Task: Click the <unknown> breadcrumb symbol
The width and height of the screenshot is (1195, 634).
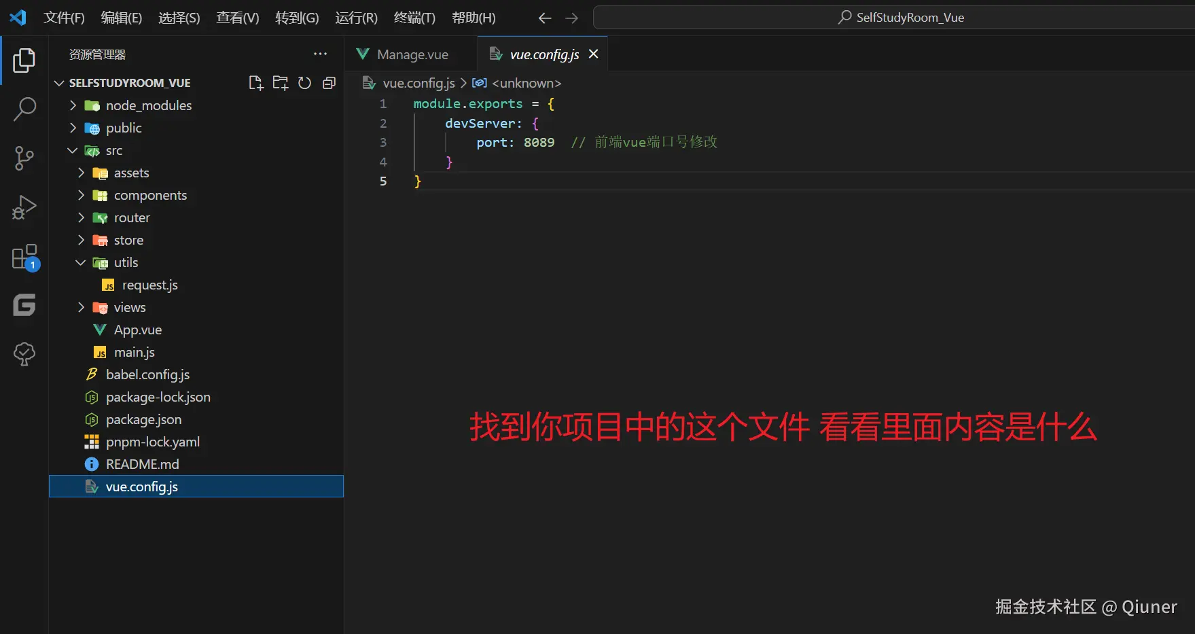Action: pyautogui.click(x=526, y=83)
